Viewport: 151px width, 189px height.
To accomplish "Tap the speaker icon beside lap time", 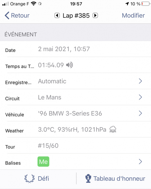I will point(70,65).
